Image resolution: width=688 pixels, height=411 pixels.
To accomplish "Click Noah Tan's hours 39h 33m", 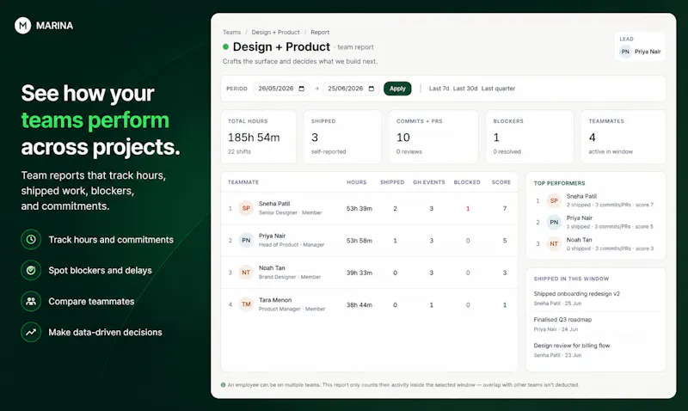I will coord(359,273).
